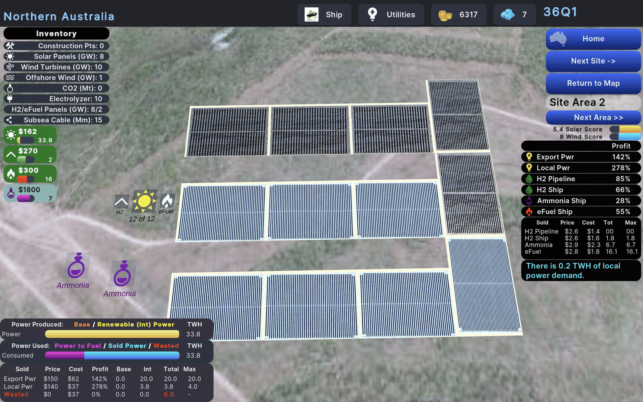Click the right Ammonia flask icon

coord(123,274)
